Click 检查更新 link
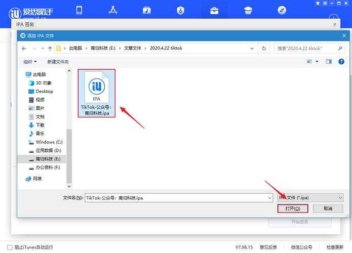This screenshot has width=352, height=253. click(335, 247)
